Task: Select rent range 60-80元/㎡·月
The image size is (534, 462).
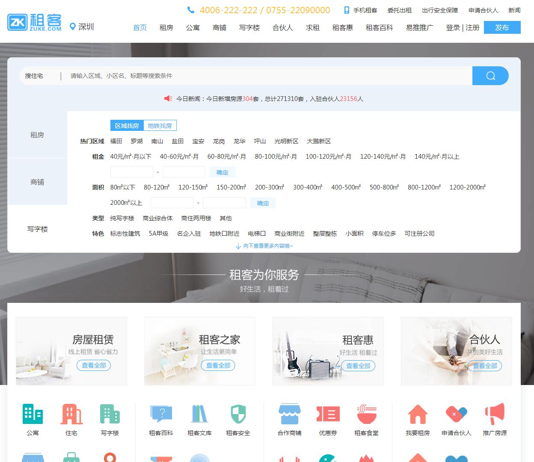Action: tap(227, 157)
